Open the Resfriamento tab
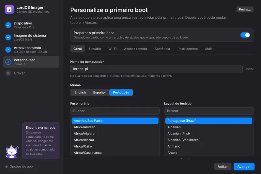This screenshot has height=174, width=261. click(x=188, y=49)
